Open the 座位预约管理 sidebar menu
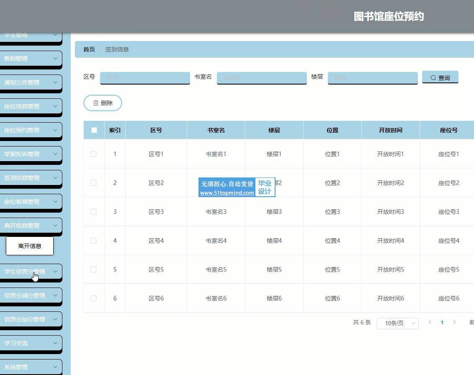The width and height of the screenshot is (474, 375). (31, 130)
